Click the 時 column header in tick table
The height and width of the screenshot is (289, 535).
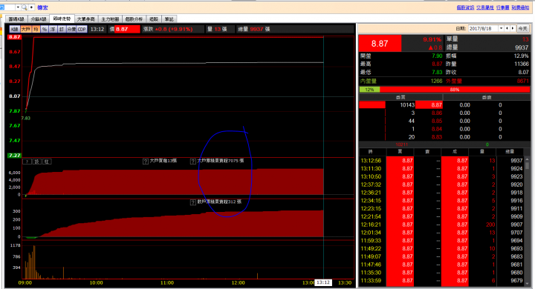point(371,152)
